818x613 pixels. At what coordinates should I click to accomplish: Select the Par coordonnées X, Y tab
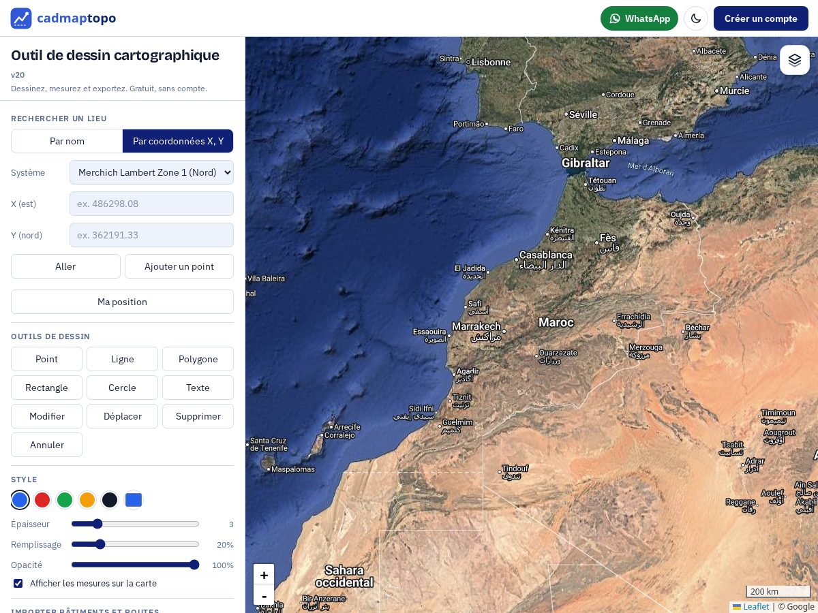[178, 141]
